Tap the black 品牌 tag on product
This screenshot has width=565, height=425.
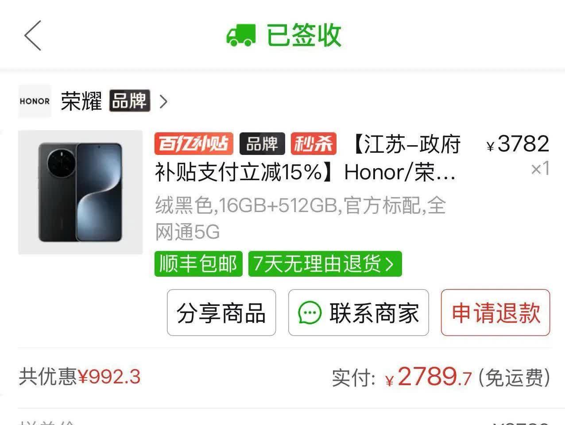pos(262,144)
